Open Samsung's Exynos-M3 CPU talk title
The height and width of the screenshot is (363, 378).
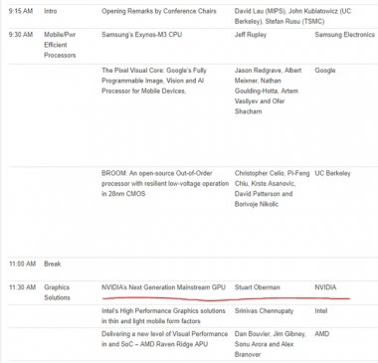(x=141, y=35)
